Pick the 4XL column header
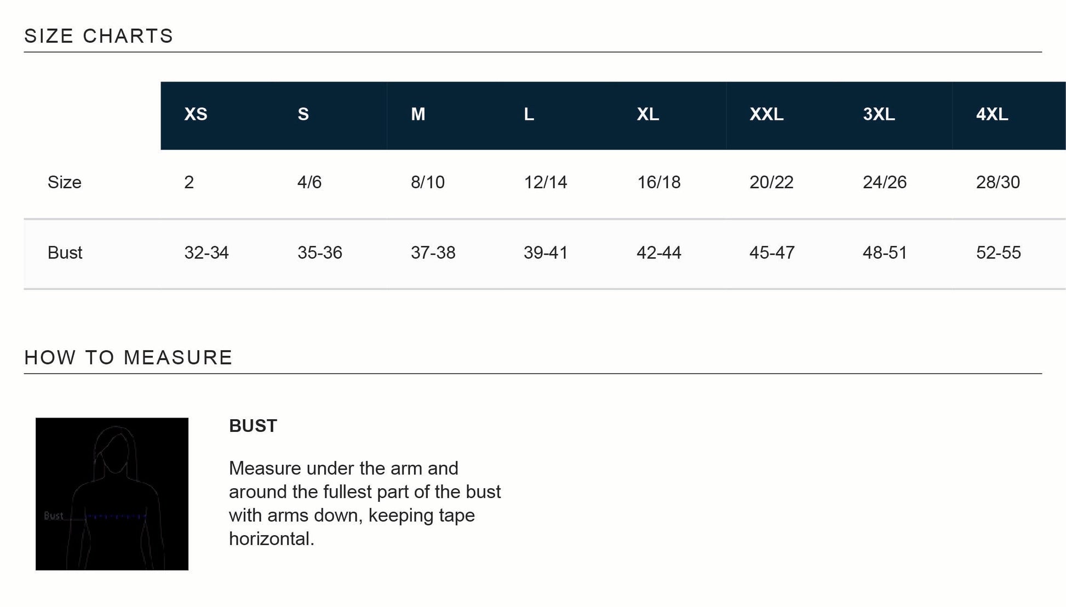 [992, 114]
